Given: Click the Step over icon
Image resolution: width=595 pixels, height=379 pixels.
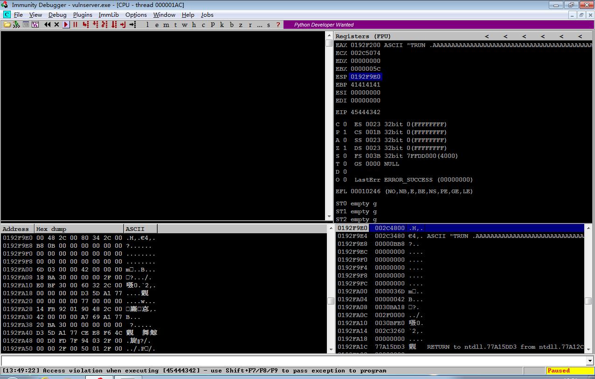Looking at the screenshot, I should [95, 25].
